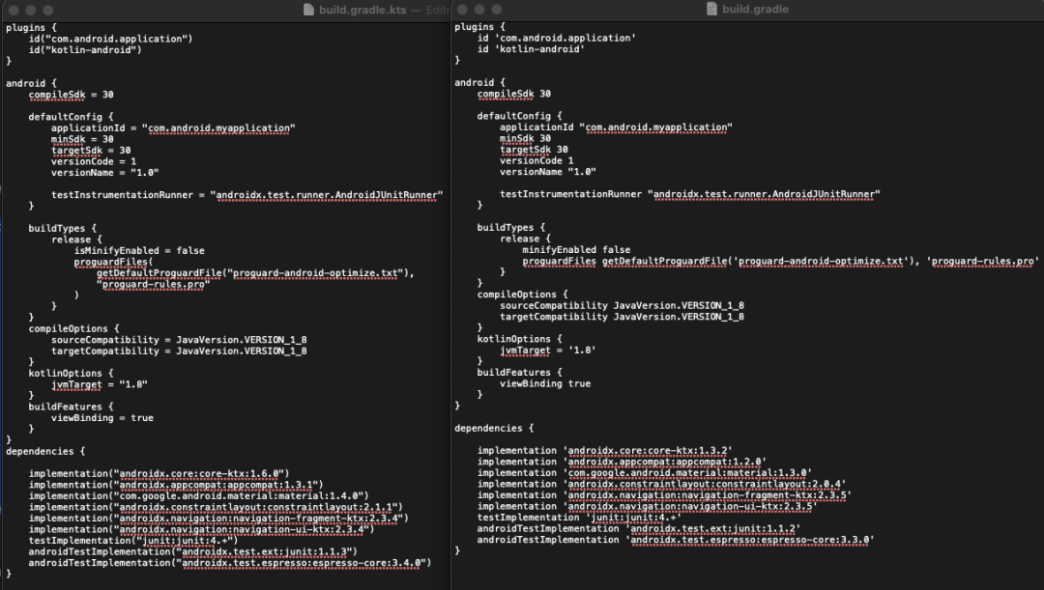The image size is (1044, 590).
Task: Click "compileSdk 30" in build.gradle window
Action: pos(514,94)
